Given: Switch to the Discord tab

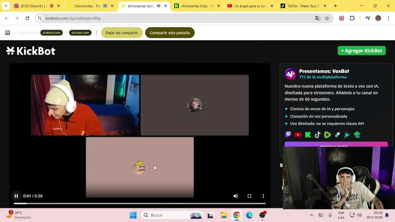Looking at the screenshot, I should [x=34, y=6].
